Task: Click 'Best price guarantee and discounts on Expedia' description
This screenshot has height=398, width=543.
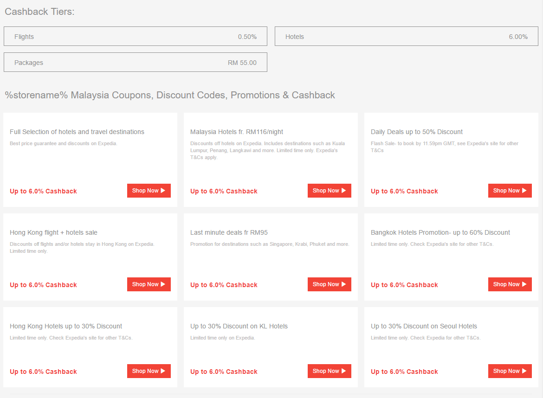Action: tap(64, 144)
